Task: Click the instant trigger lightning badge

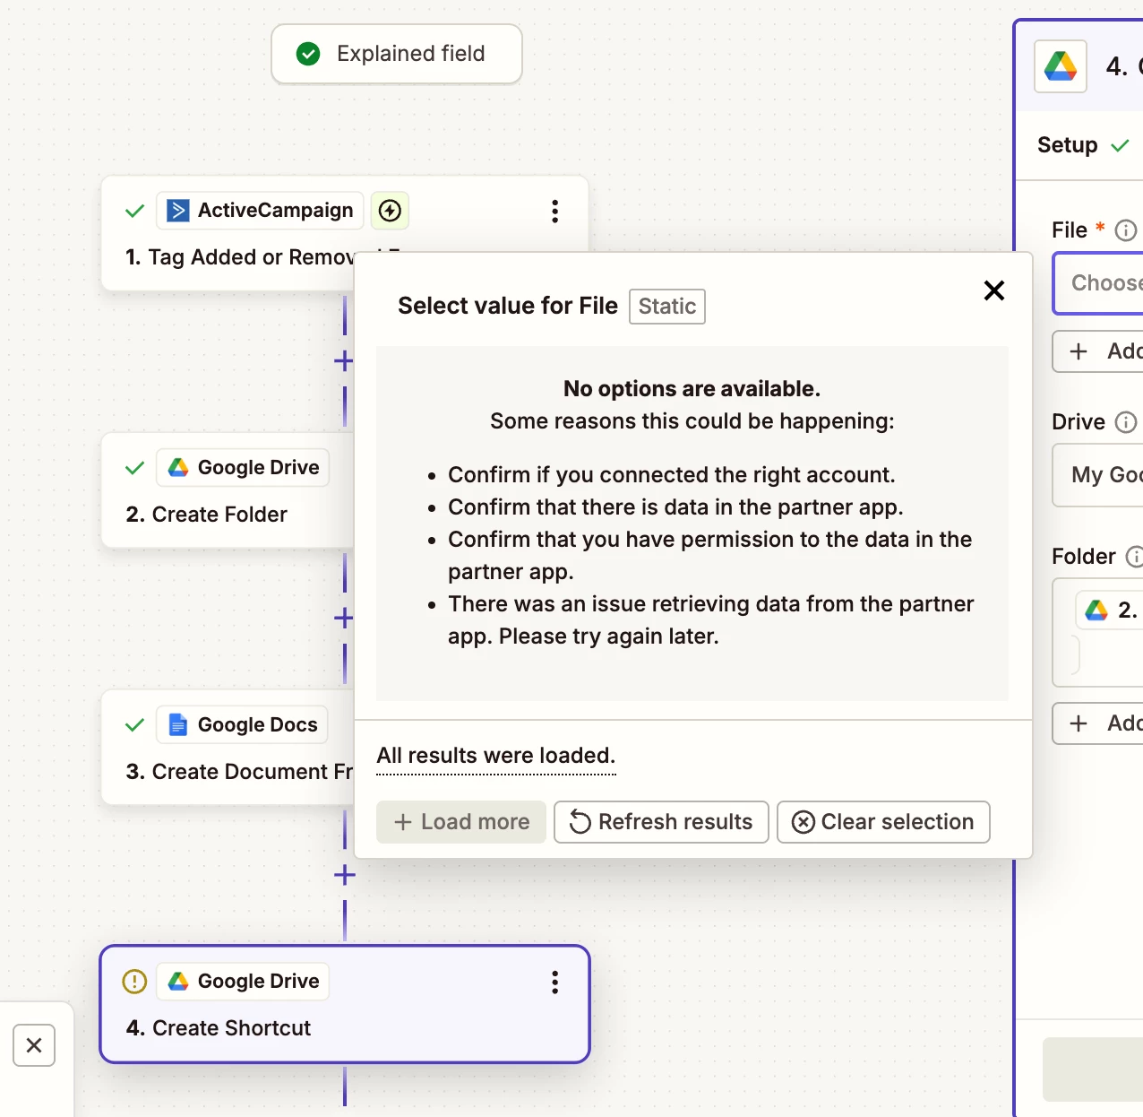Action: coord(390,211)
